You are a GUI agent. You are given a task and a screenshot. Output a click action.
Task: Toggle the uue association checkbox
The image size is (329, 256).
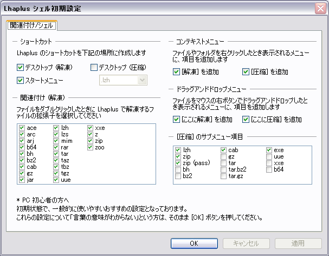pyautogui.click(x=56, y=180)
